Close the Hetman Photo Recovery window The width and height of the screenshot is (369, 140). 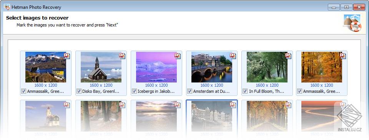point(359,7)
